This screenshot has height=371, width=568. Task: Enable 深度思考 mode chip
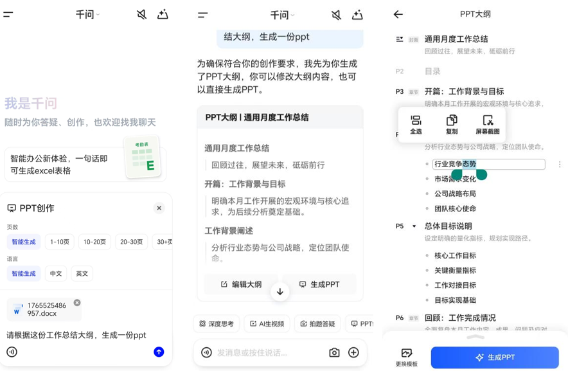(x=217, y=323)
